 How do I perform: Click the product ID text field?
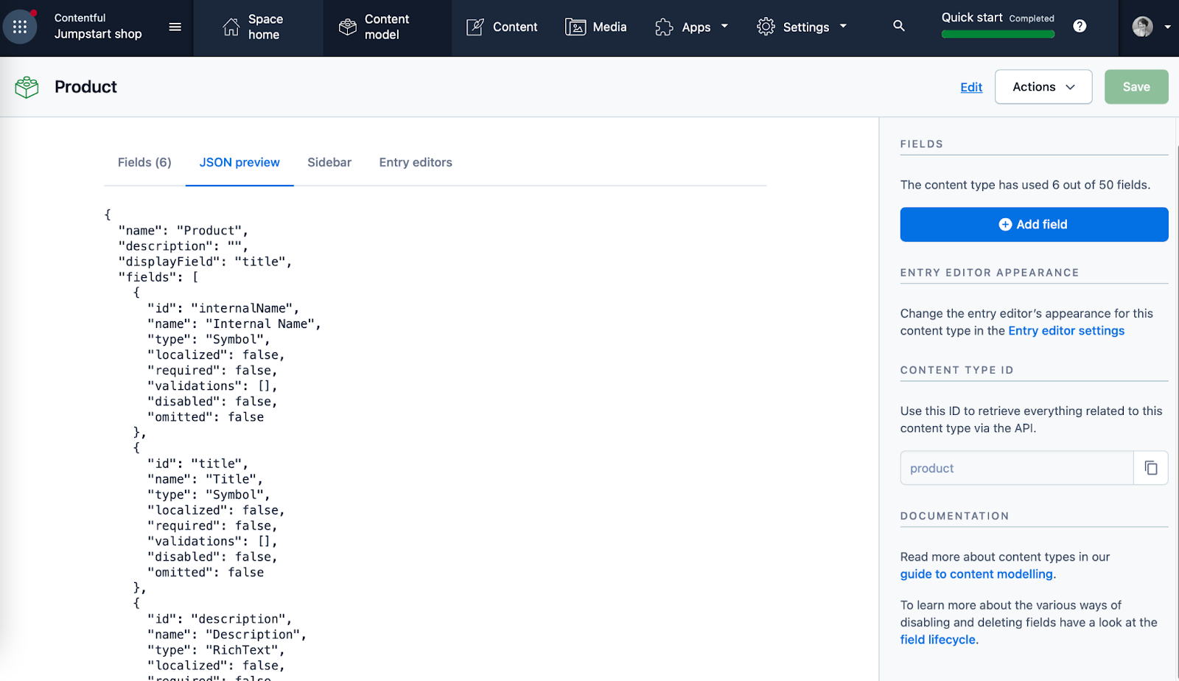tap(1015, 467)
